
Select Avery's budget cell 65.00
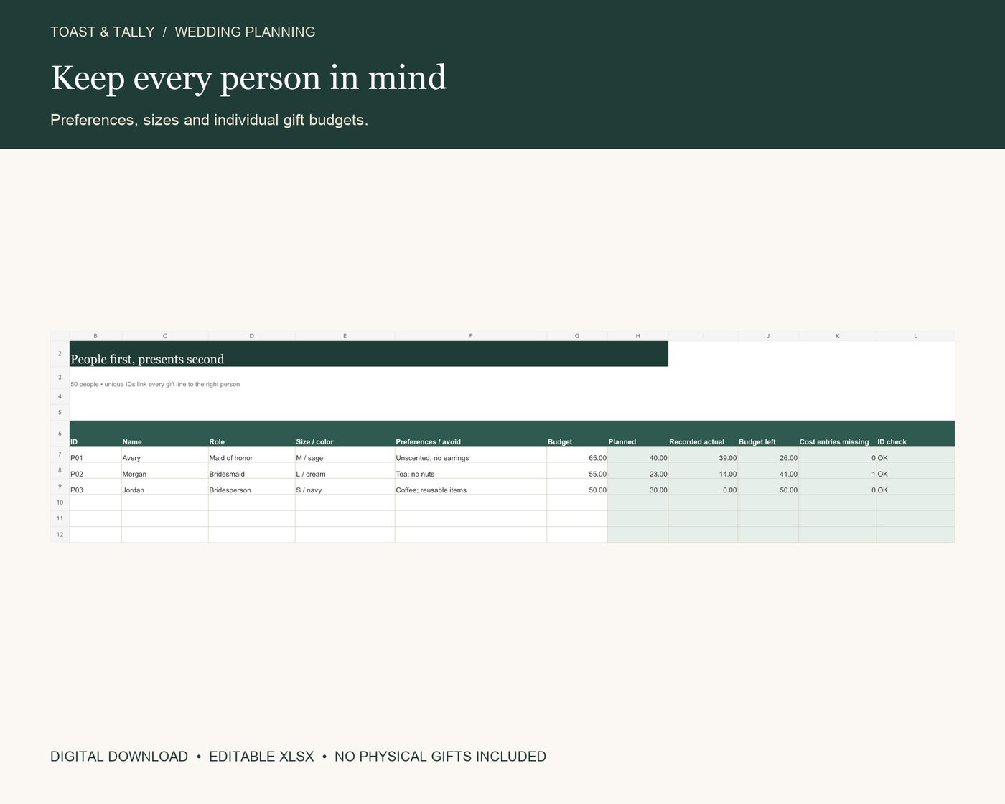point(577,455)
